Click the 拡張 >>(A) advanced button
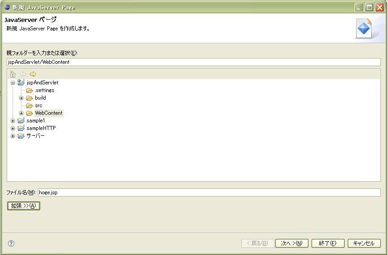The width and height of the screenshot is (388, 255). 24,206
